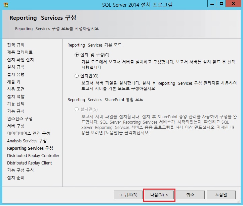The image size is (243, 206).
Task: Click the 서버 구성 step
Action: click(x=16, y=126)
